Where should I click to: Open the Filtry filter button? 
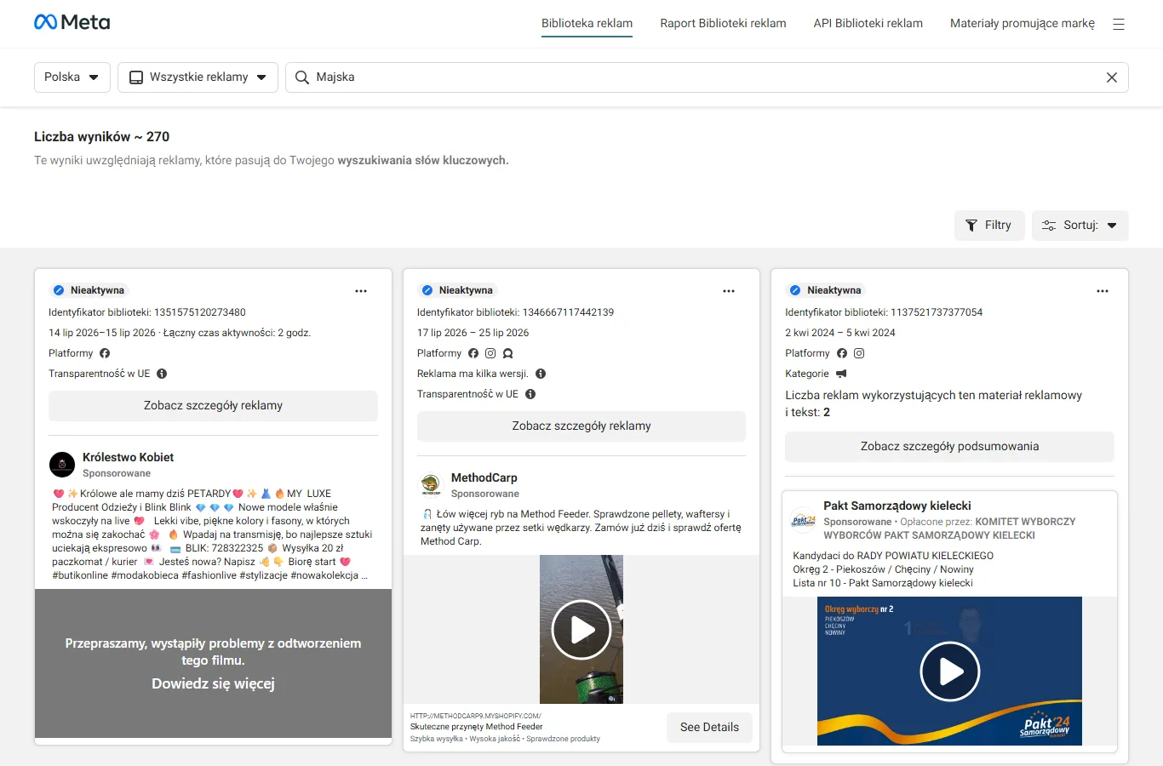tap(989, 226)
